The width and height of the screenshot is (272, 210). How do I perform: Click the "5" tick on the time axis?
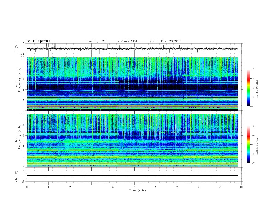134,187
